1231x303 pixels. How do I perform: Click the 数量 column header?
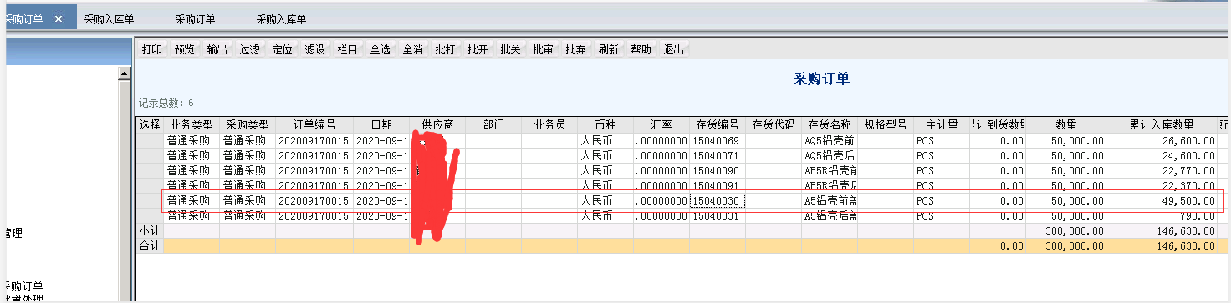pos(1066,124)
